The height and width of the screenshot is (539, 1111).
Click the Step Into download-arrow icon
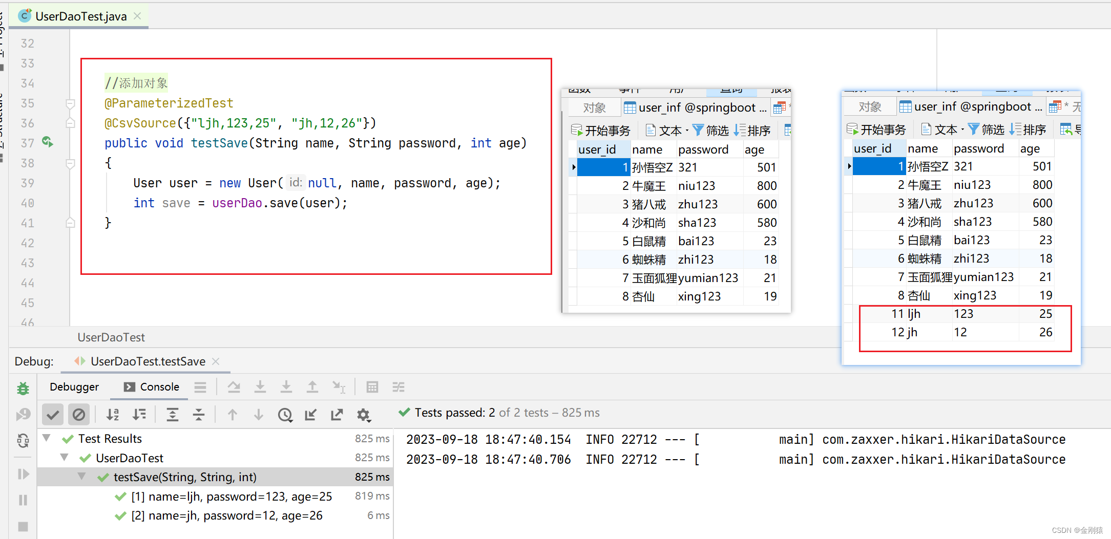260,387
